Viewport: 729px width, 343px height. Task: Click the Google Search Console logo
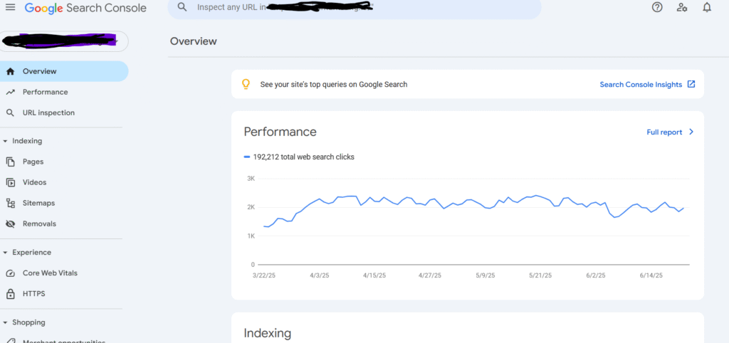(x=85, y=8)
